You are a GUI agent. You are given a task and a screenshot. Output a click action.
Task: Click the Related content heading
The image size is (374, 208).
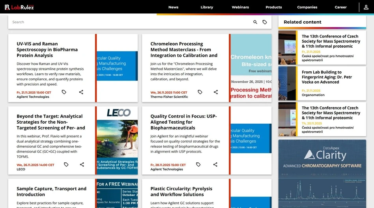(303, 22)
